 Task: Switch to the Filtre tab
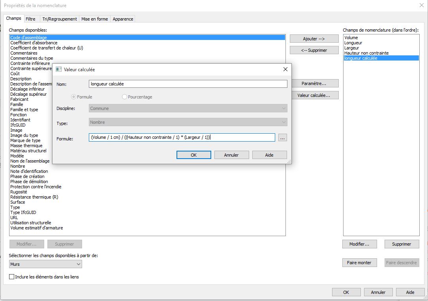(x=30, y=19)
